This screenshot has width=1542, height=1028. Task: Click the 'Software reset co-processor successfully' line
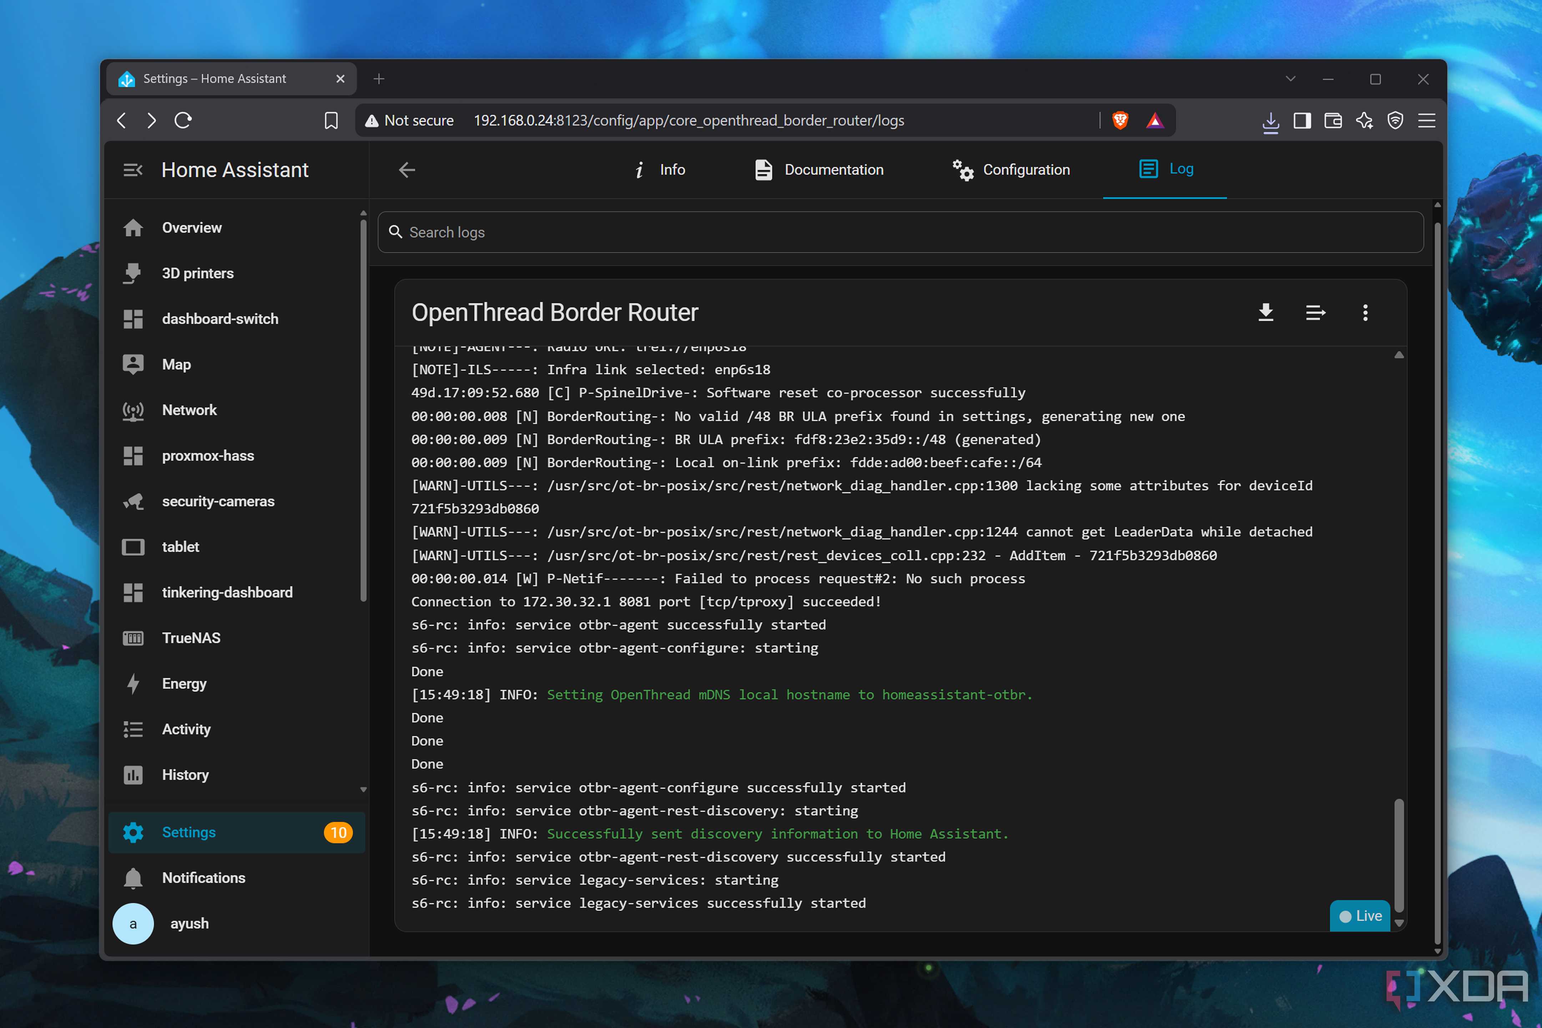718,393
